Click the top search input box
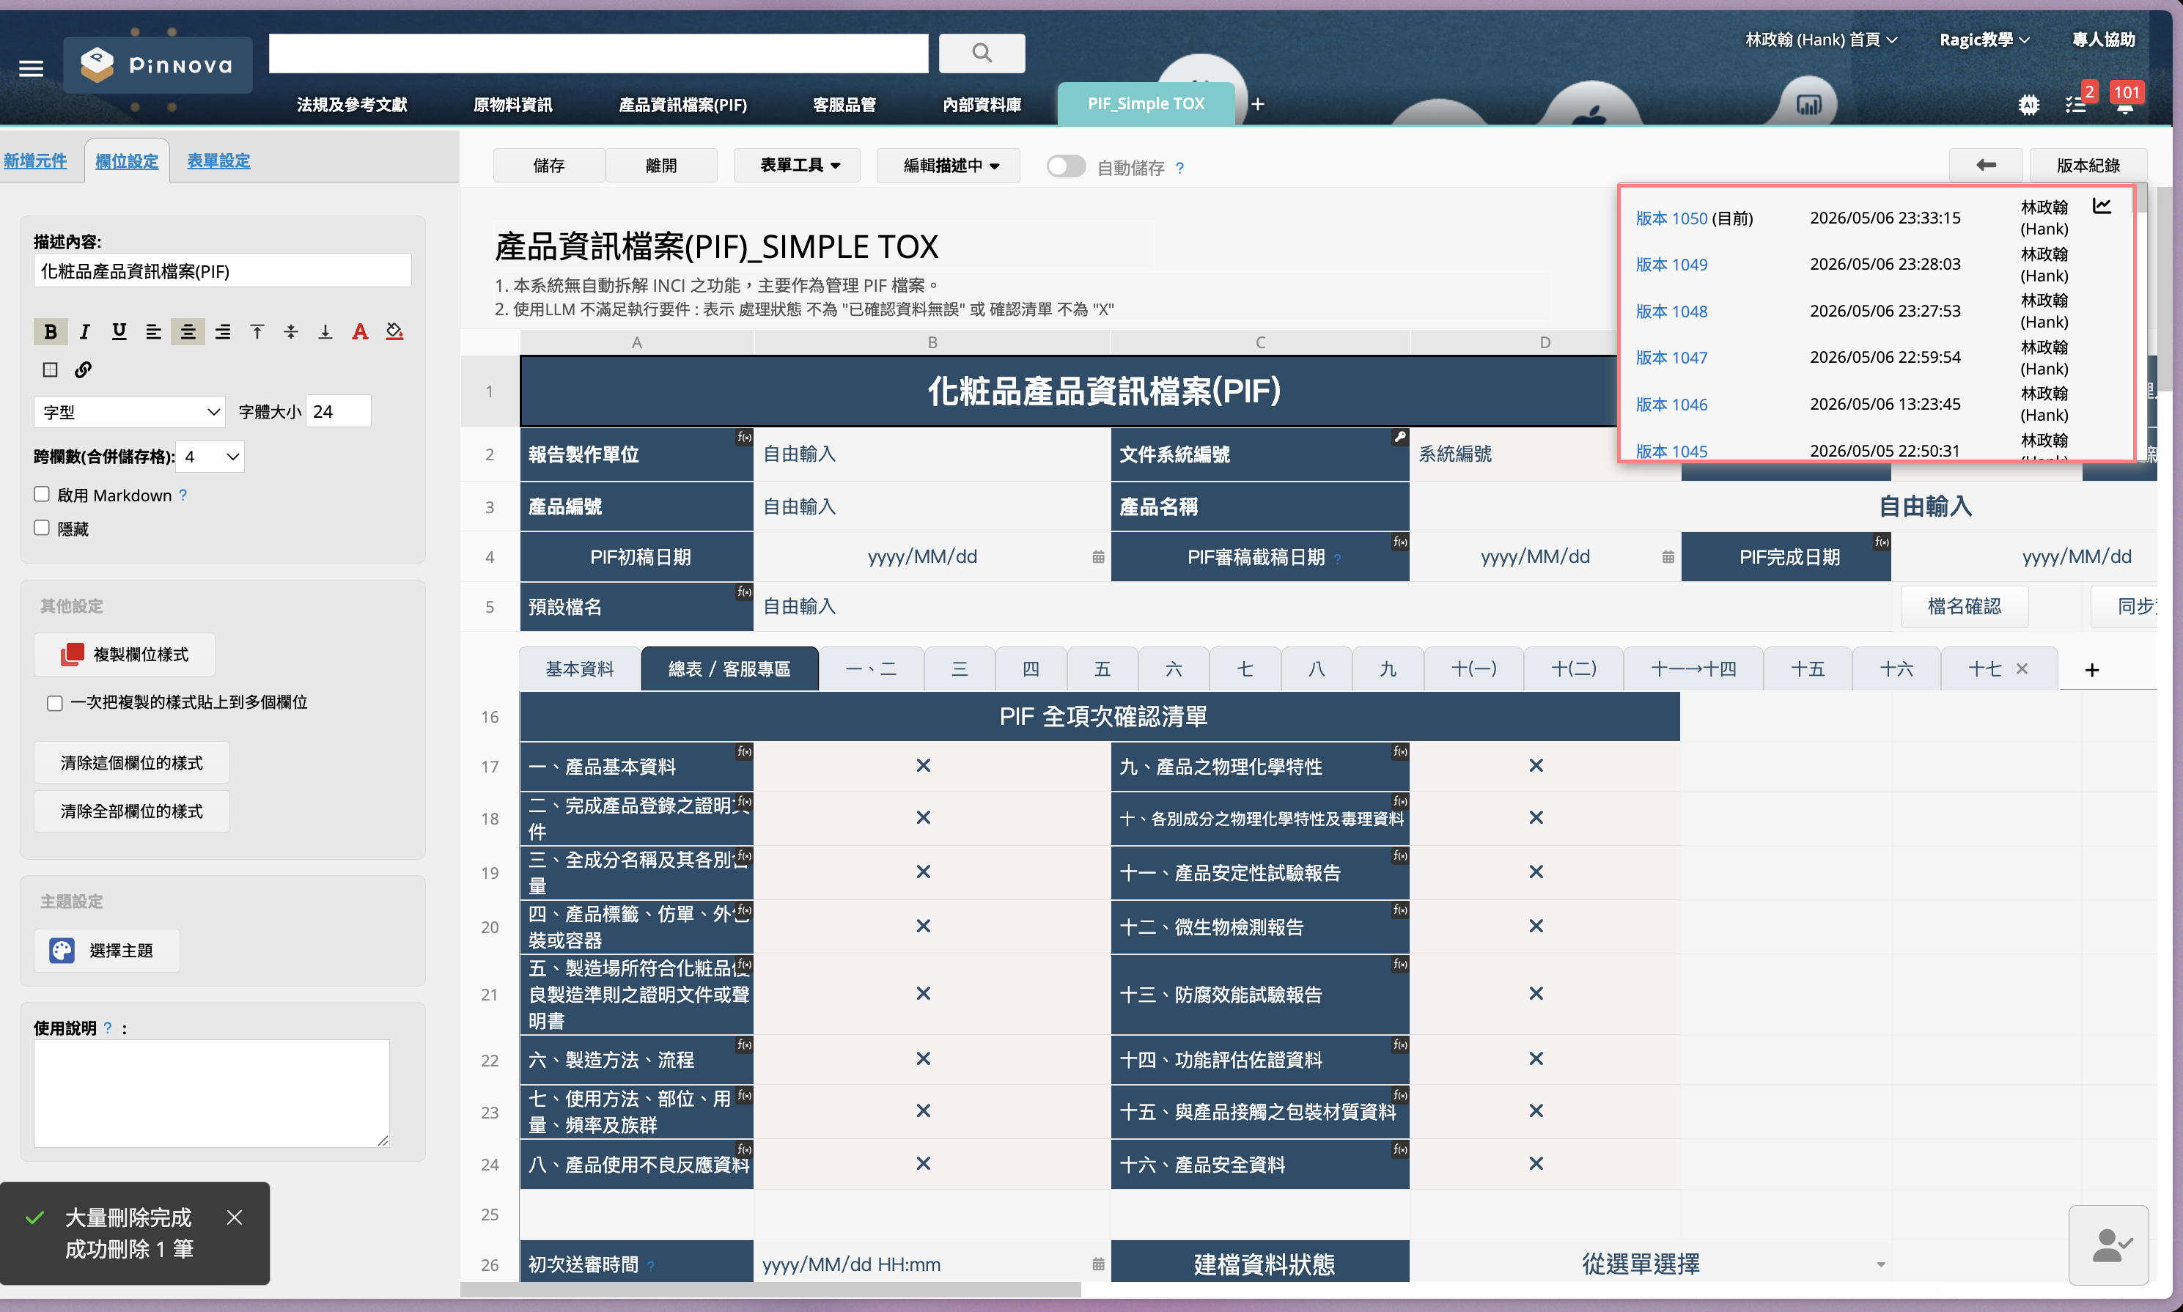2183x1312 pixels. (599, 53)
